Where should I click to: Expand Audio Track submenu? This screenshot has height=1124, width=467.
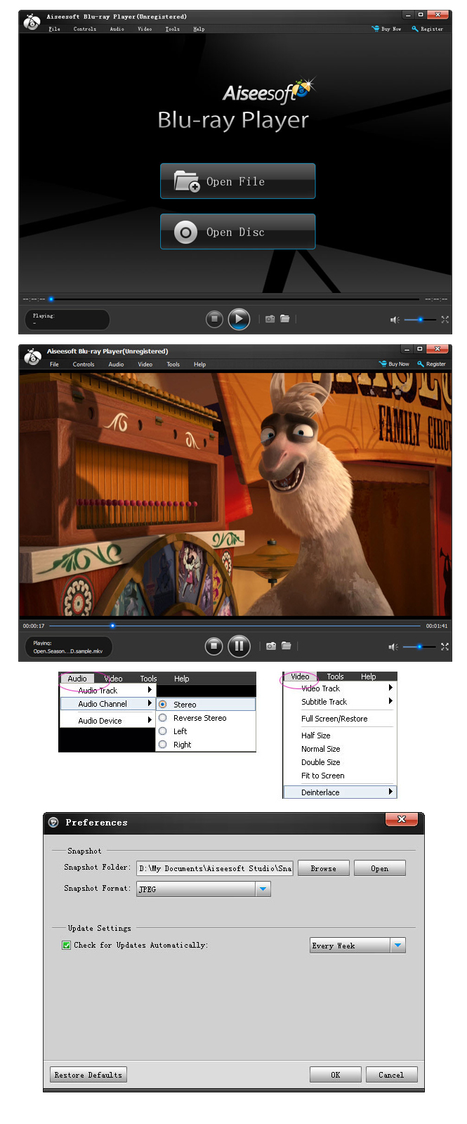(x=107, y=691)
